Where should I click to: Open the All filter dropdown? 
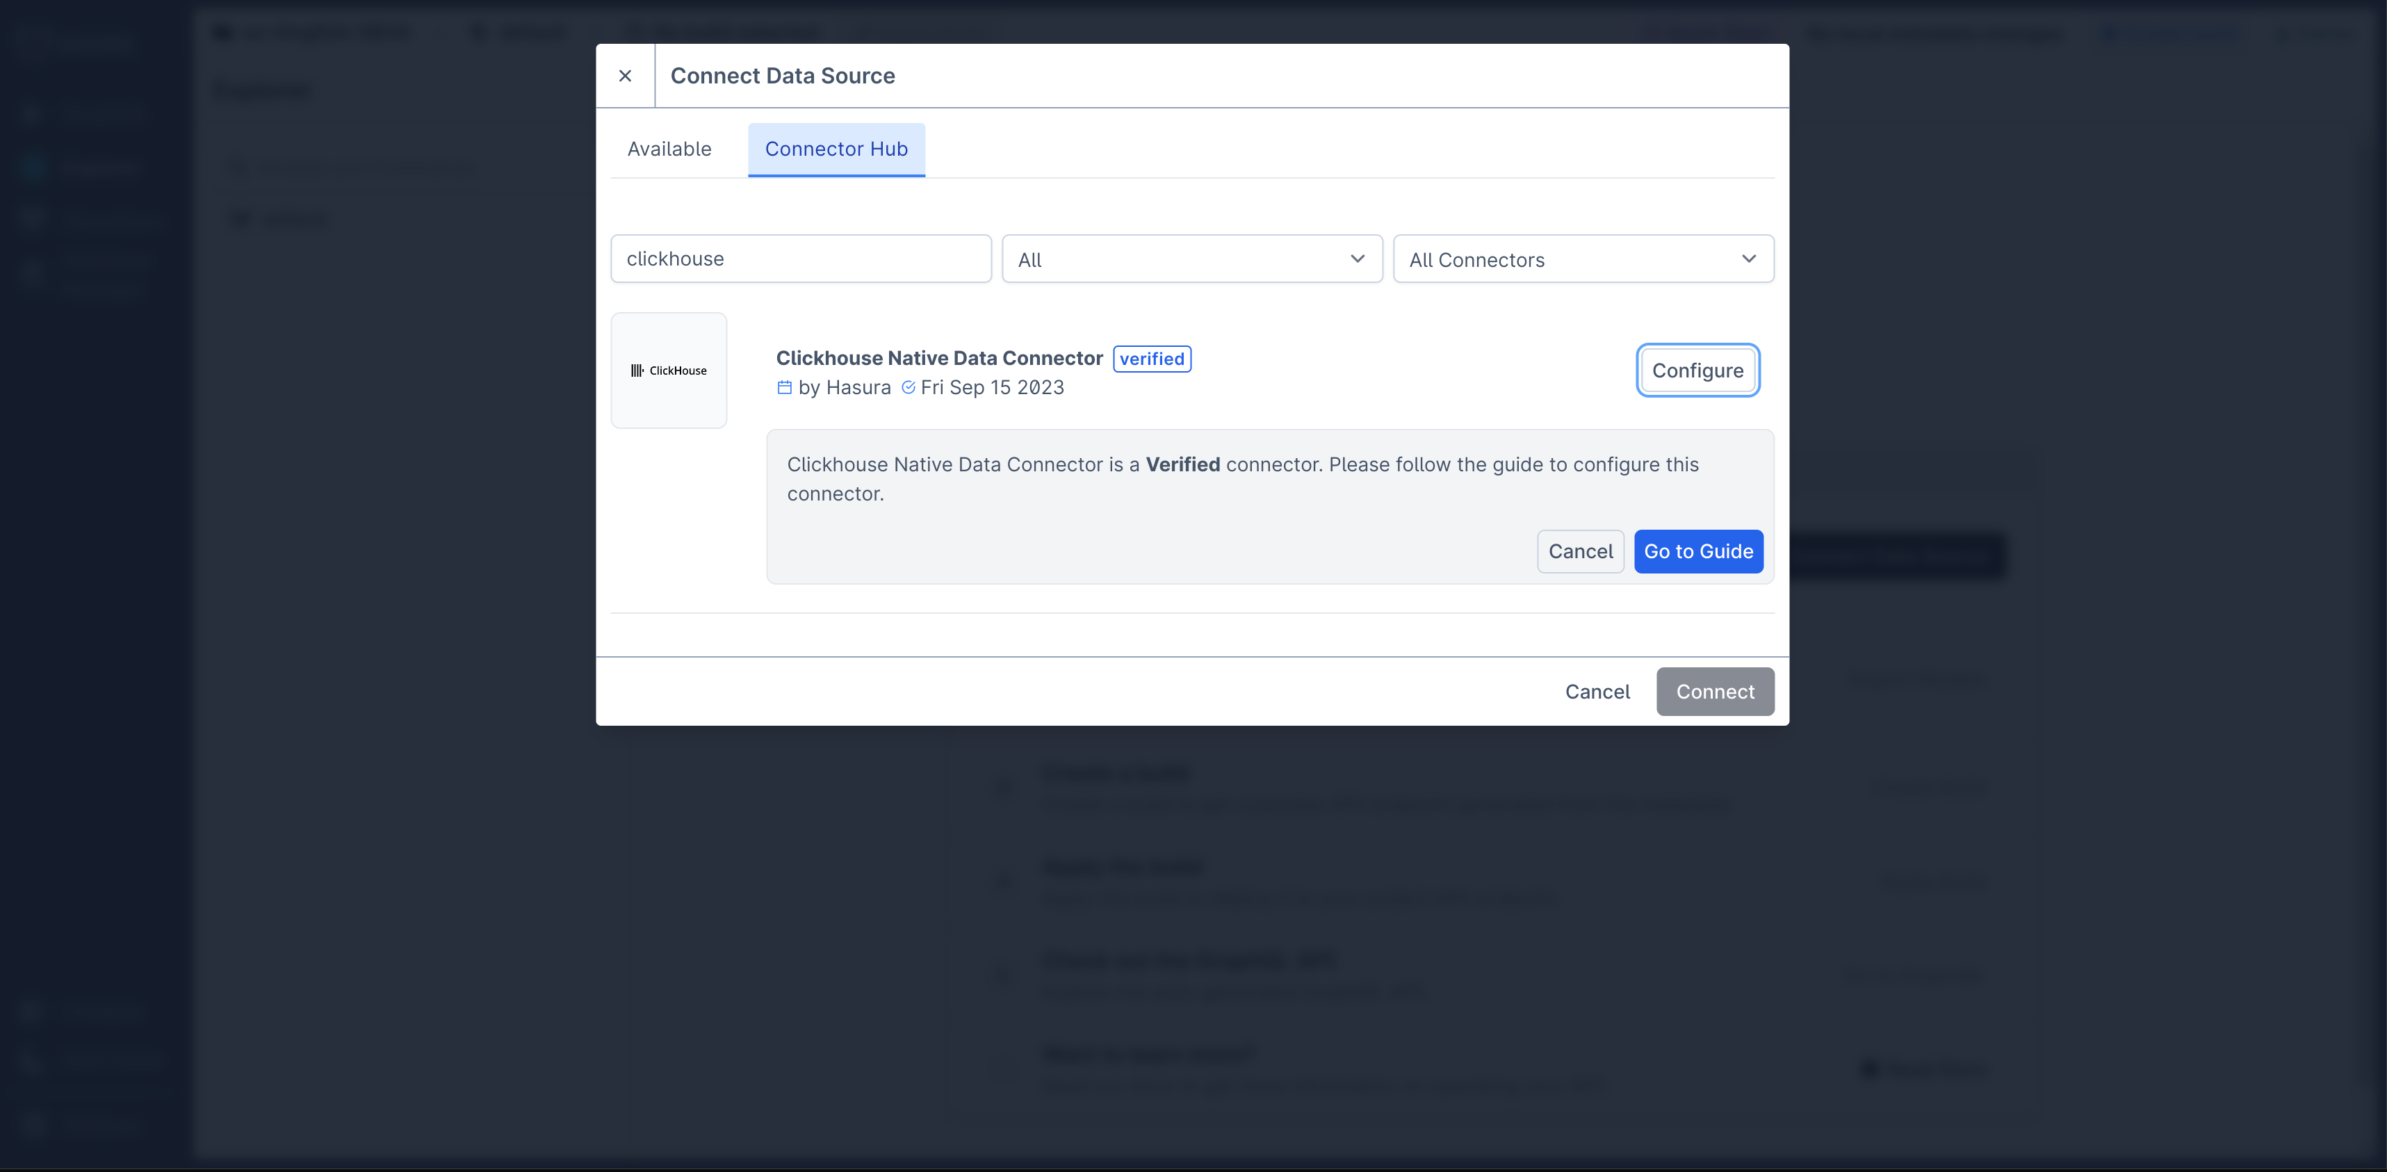(x=1191, y=259)
